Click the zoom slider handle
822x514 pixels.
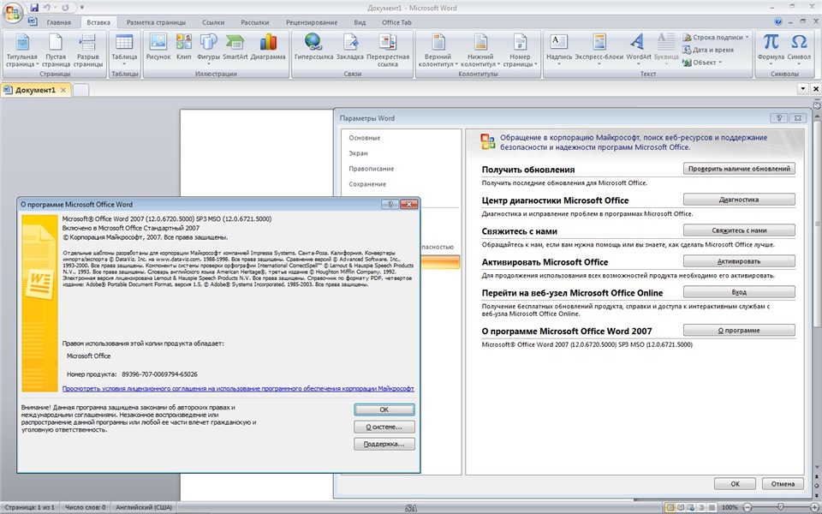[781, 507]
